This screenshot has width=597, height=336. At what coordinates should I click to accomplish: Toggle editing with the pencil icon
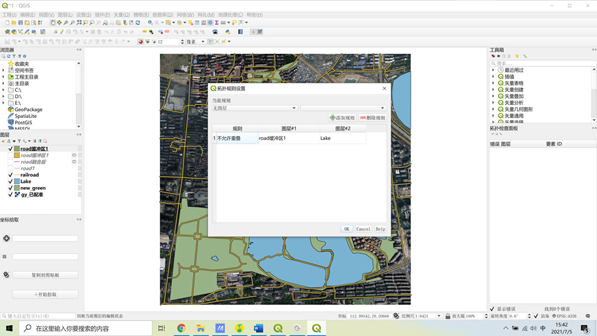[61, 32]
